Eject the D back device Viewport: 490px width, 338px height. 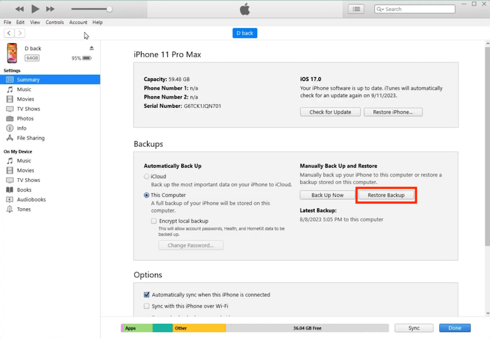pos(91,48)
